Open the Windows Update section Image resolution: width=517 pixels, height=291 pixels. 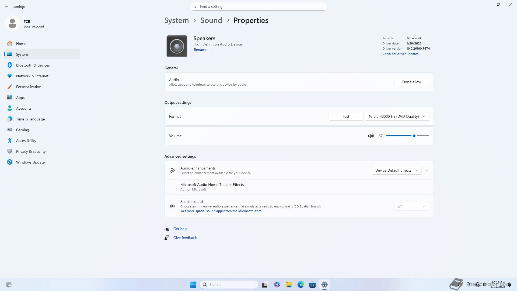30,162
